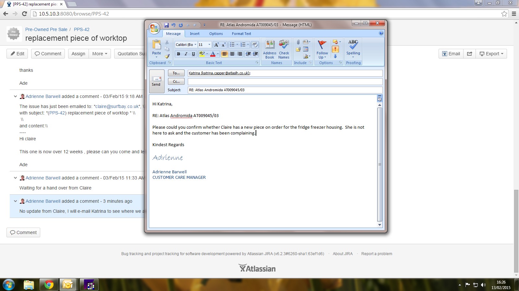Click in the Cc address field
519x291 pixels.
(x=285, y=81)
